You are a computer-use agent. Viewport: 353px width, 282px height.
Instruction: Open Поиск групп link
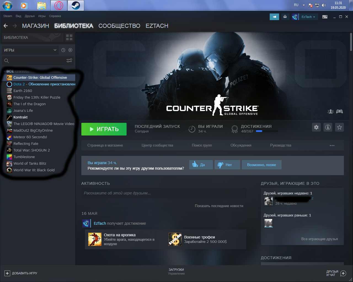click(x=202, y=145)
